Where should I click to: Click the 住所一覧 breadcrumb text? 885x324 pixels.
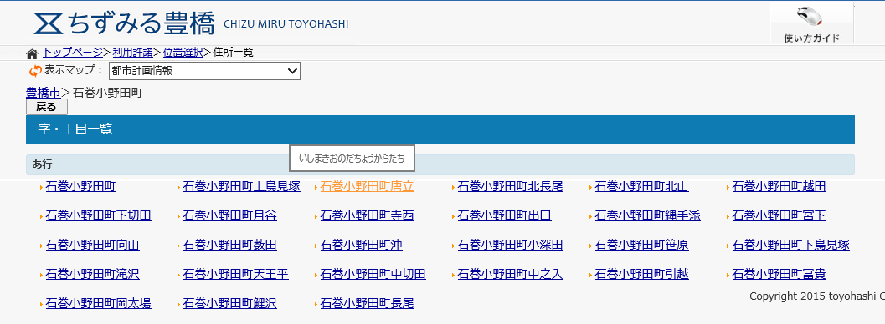[233, 53]
